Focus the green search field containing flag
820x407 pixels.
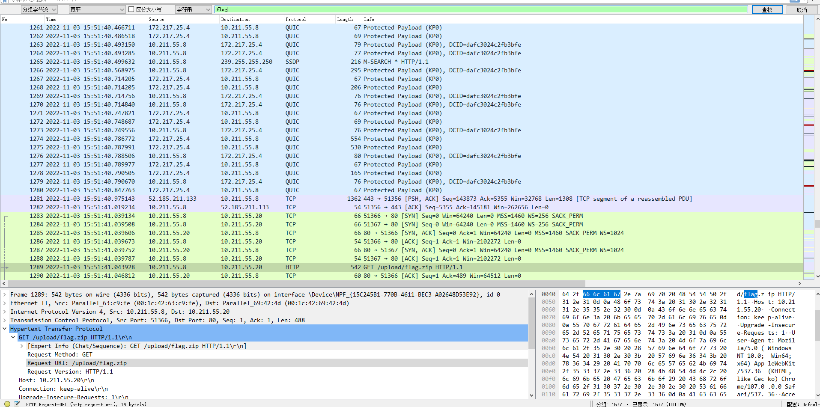[481, 9]
